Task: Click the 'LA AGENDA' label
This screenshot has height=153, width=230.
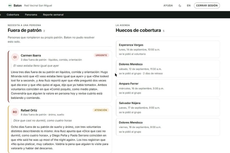Action: (123, 25)
